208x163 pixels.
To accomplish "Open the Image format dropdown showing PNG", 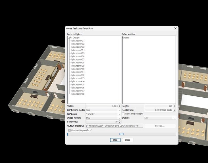I will [103, 118].
